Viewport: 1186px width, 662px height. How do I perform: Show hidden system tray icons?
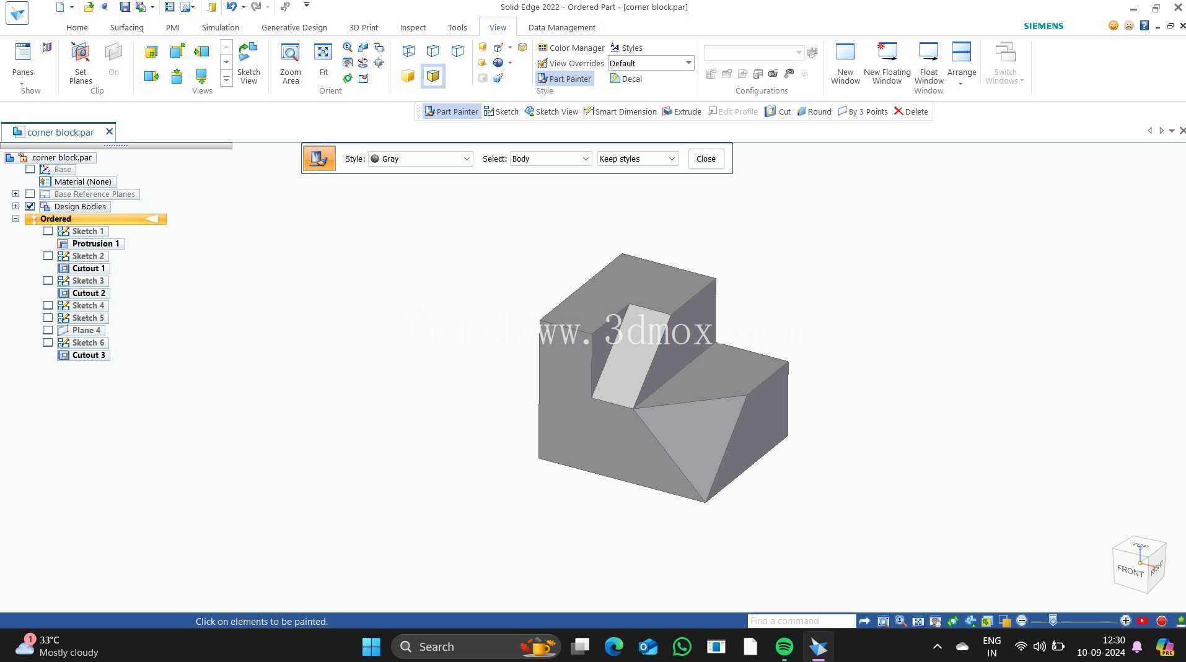pyautogui.click(x=938, y=647)
